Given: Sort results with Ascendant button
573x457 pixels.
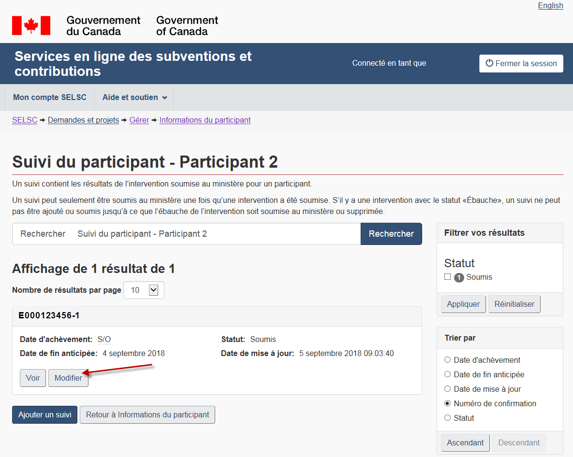Looking at the screenshot, I should tap(465, 443).
